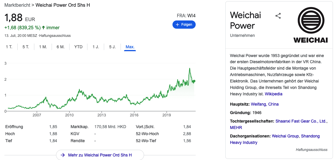Show the 1 J. chart range
335x160 pixels.
pos(96,47)
